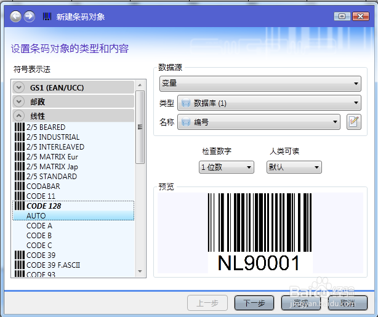Click barcode icon next to CODE 39
The image size is (378, 317).
point(20,255)
